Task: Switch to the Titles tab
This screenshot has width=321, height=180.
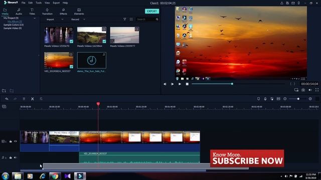Action: click(32, 11)
